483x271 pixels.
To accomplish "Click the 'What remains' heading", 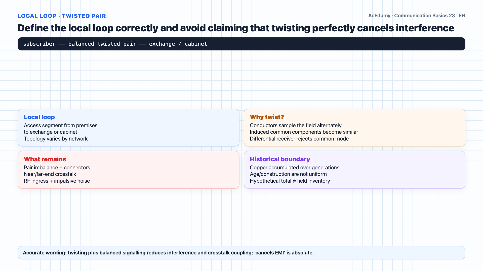I will (45, 159).
